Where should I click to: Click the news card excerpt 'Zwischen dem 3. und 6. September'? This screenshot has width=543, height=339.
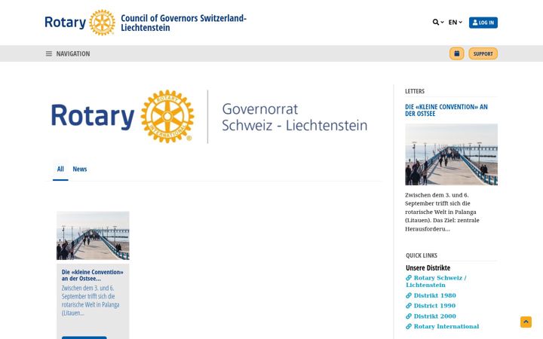pos(90,301)
